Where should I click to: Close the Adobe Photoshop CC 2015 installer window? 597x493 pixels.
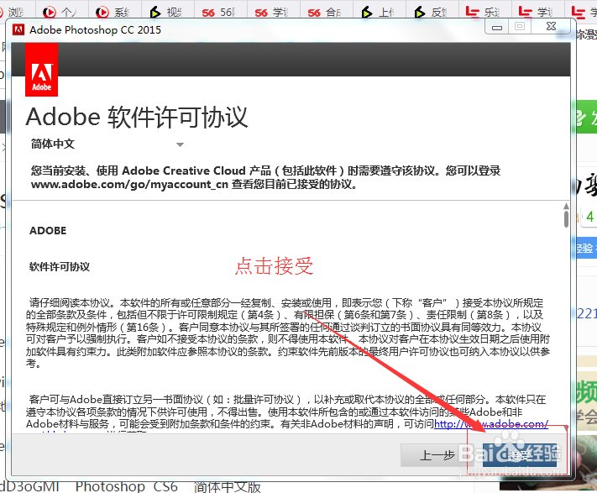(x=551, y=27)
